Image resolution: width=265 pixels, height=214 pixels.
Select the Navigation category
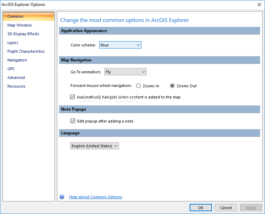(x=17, y=60)
